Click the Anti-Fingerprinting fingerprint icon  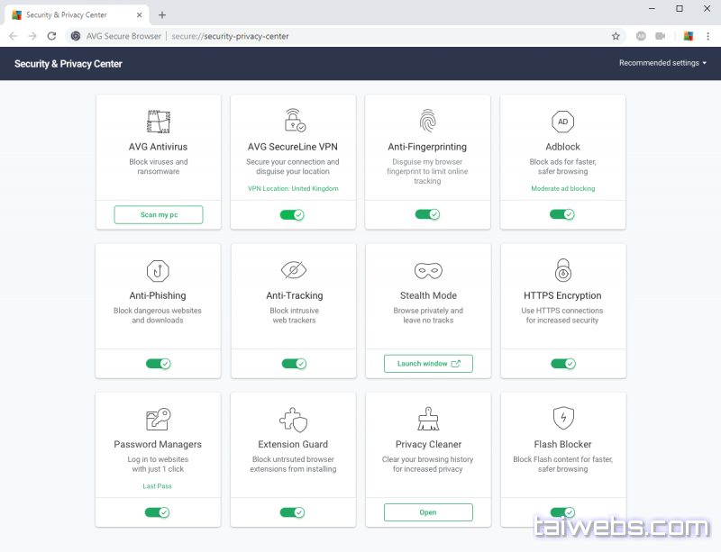click(427, 121)
